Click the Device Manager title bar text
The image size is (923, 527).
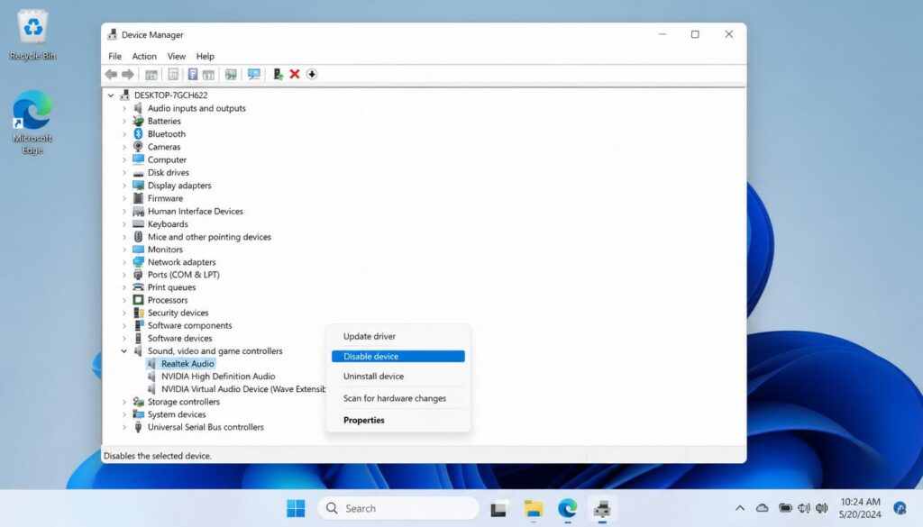pos(152,35)
